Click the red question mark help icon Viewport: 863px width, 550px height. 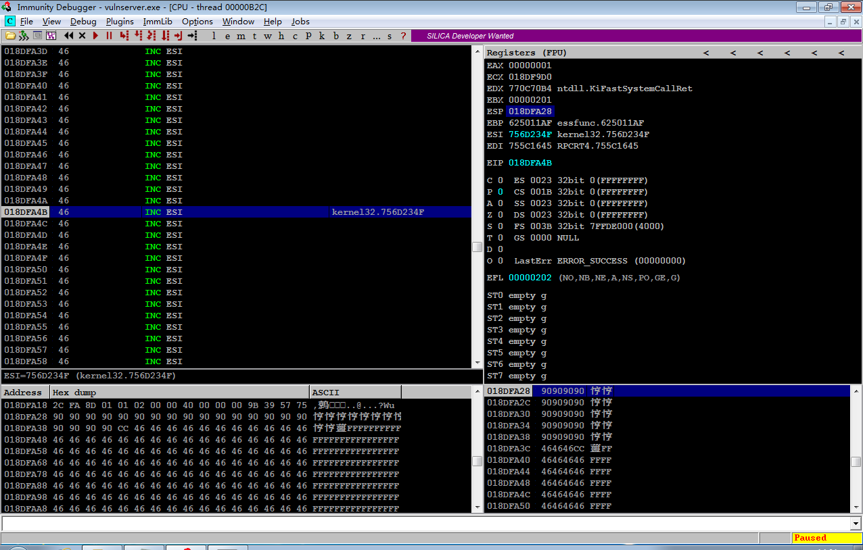click(x=404, y=36)
